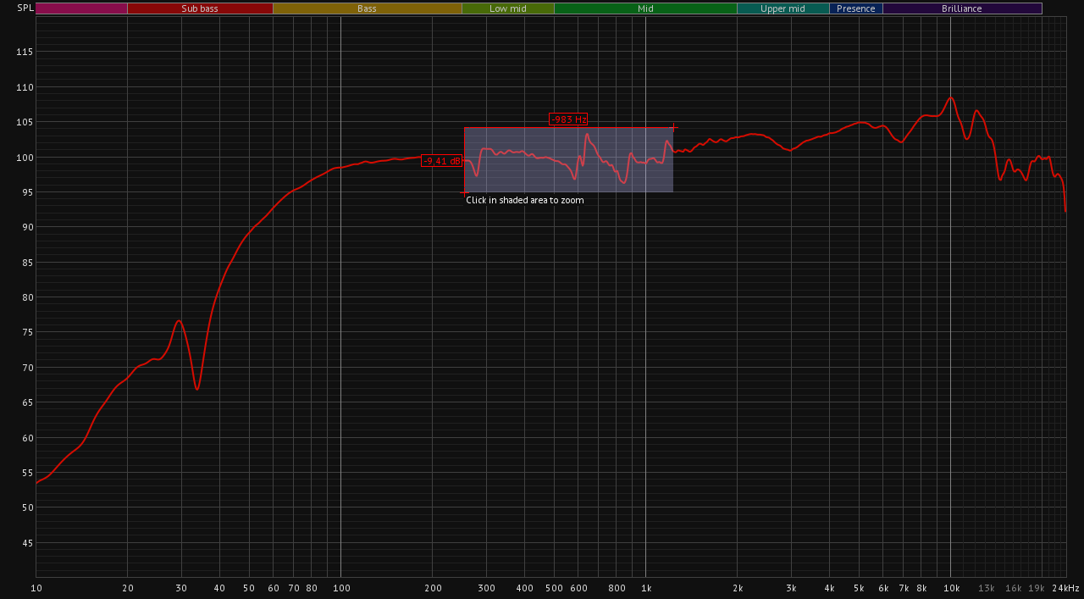The height and width of the screenshot is (599, 1084).
Task: Click the 16k frequency axis label
Action: coord(1014,588)
